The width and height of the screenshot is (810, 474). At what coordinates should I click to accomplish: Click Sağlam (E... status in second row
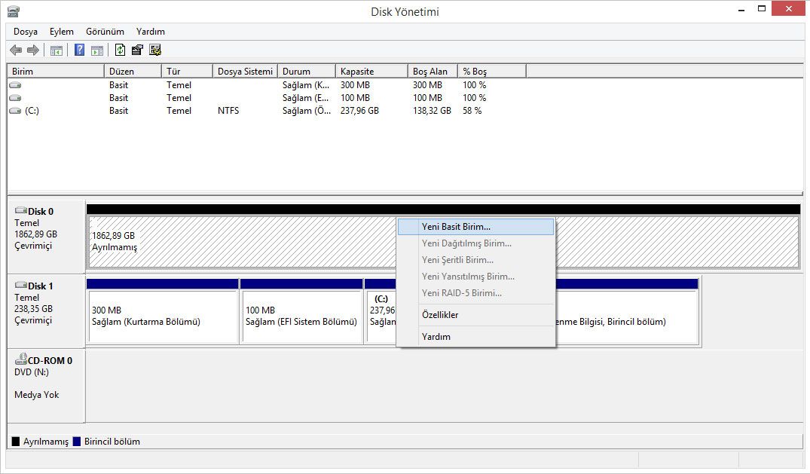coord(306,98)
